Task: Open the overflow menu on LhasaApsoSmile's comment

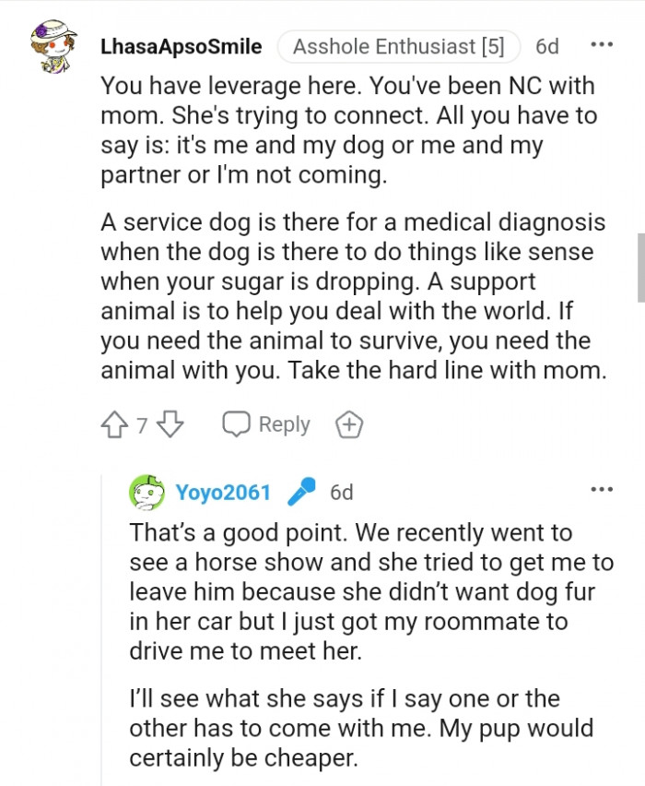Action: [x=602, y=43]
